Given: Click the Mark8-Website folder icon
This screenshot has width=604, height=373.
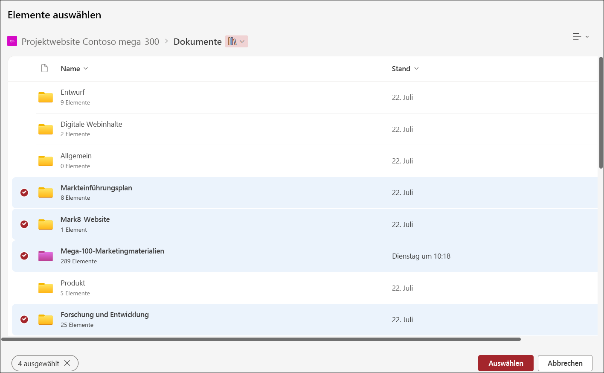Looking at the screenshot, I should (x=46, y=224).
